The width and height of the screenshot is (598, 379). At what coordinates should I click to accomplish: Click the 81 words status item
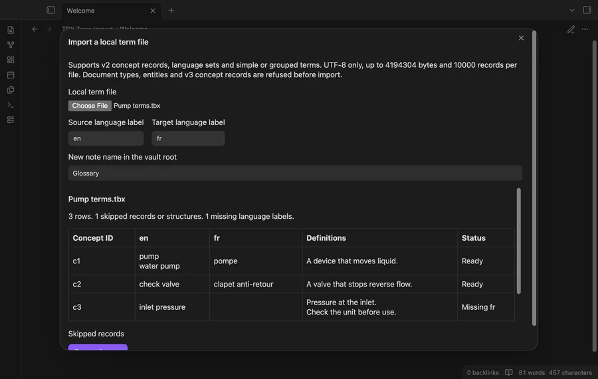pos(532,372)
